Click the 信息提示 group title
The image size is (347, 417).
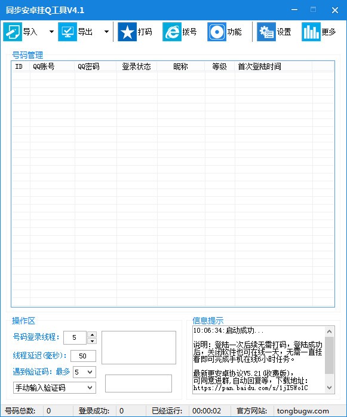(x=208, y=321)
